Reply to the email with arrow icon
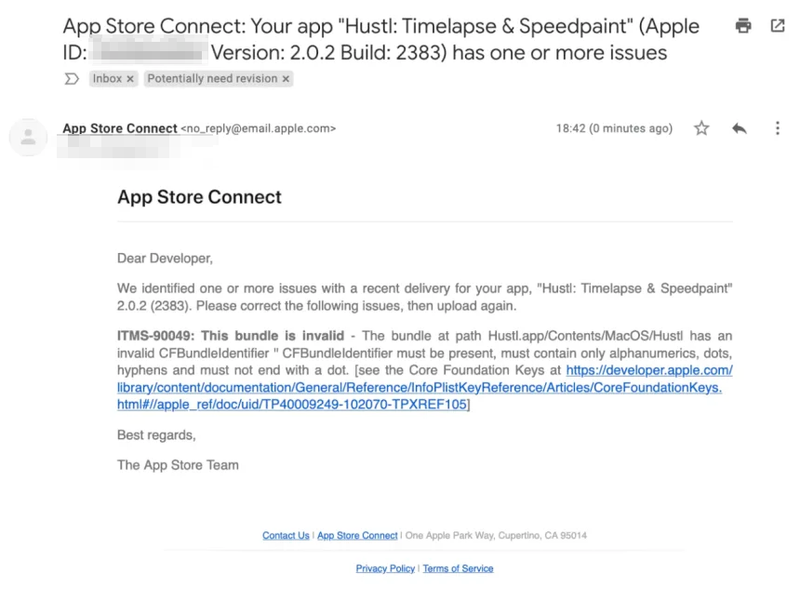Screen dimensions: 800x600 point(740,128)
